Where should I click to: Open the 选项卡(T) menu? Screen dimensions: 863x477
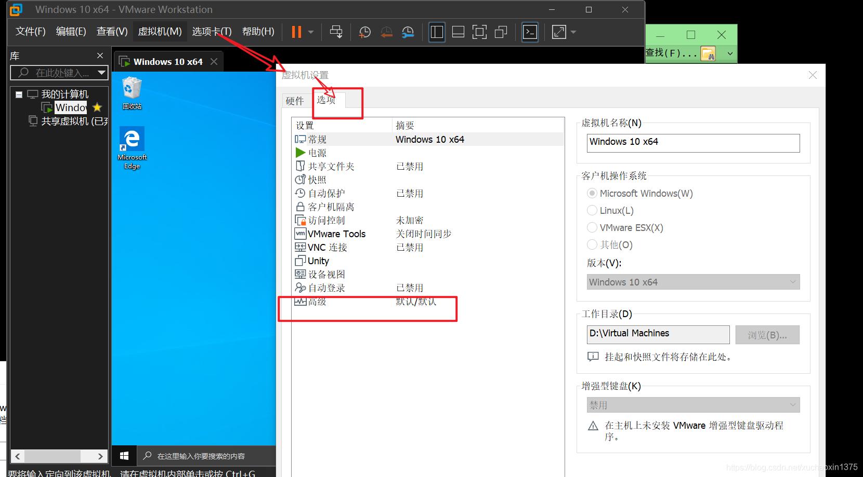coord(212,32)
